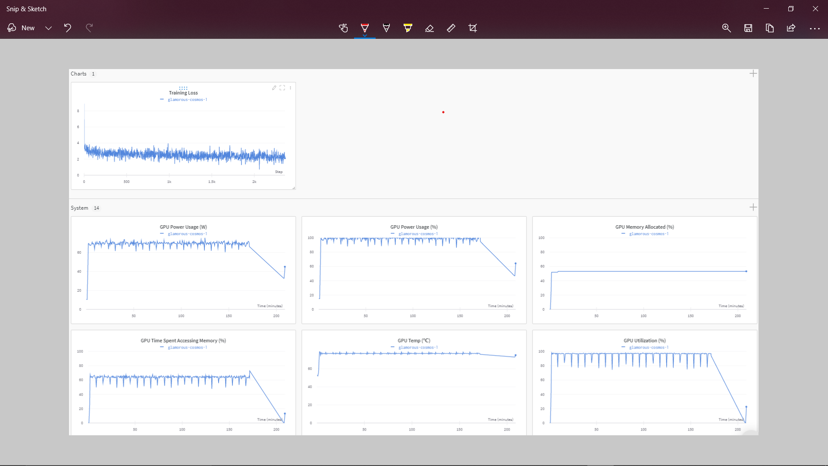Click the Charts section header
Screen dimensions: 828x466
[78, 74]
